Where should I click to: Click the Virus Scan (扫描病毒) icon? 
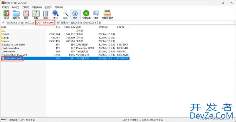point(86,15)
